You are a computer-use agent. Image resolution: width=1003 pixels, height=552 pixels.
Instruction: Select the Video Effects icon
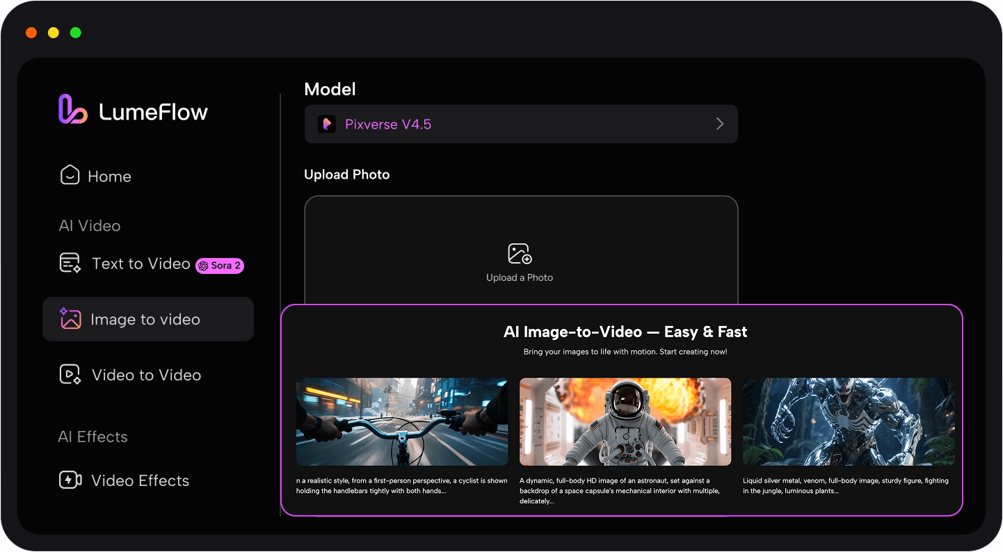coord(70,480)
